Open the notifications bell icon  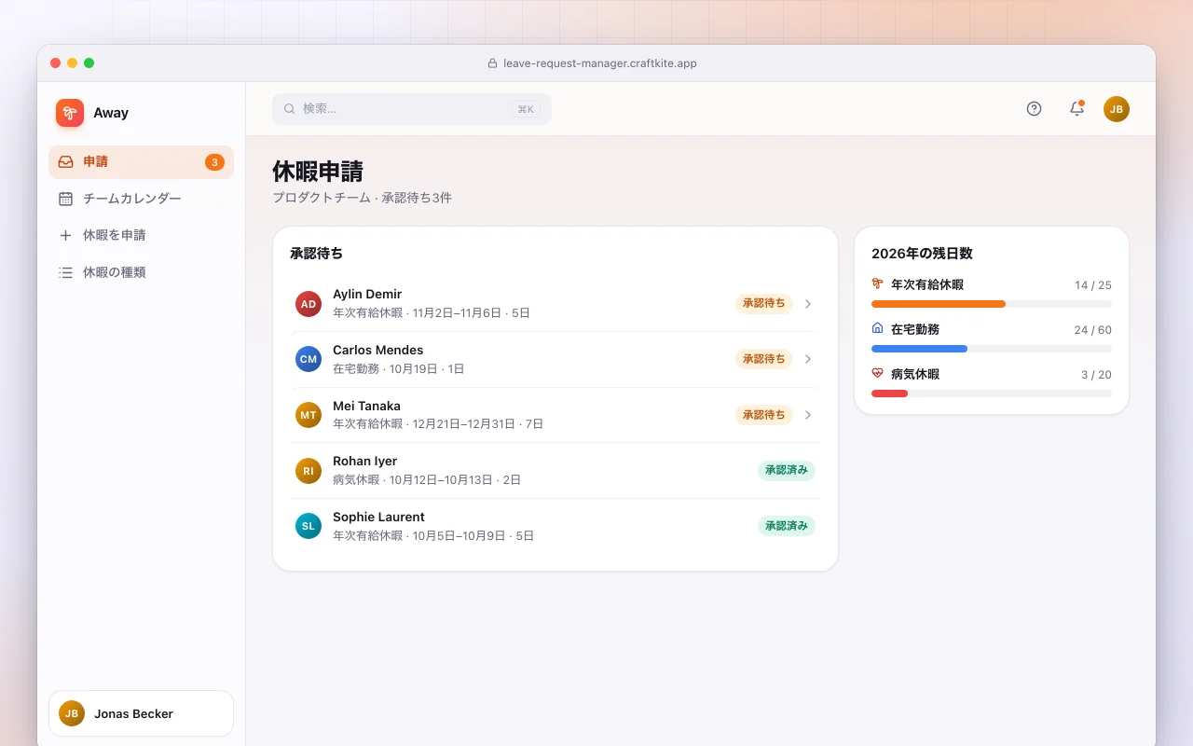coord(1076,109)
